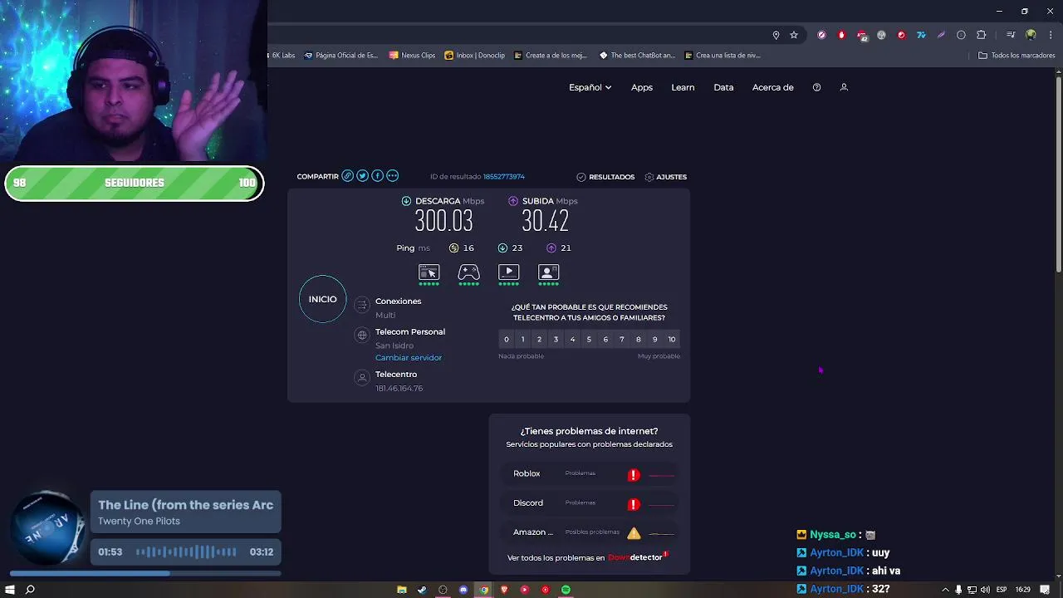The image size is (1063, 598).
Task: Open Windows Start button
Action: tap(10, 590)
